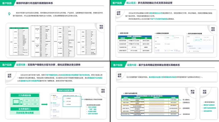Select the 小程序 dashed box
This screenshot has width=219, height=122.
tap(35, 104)
